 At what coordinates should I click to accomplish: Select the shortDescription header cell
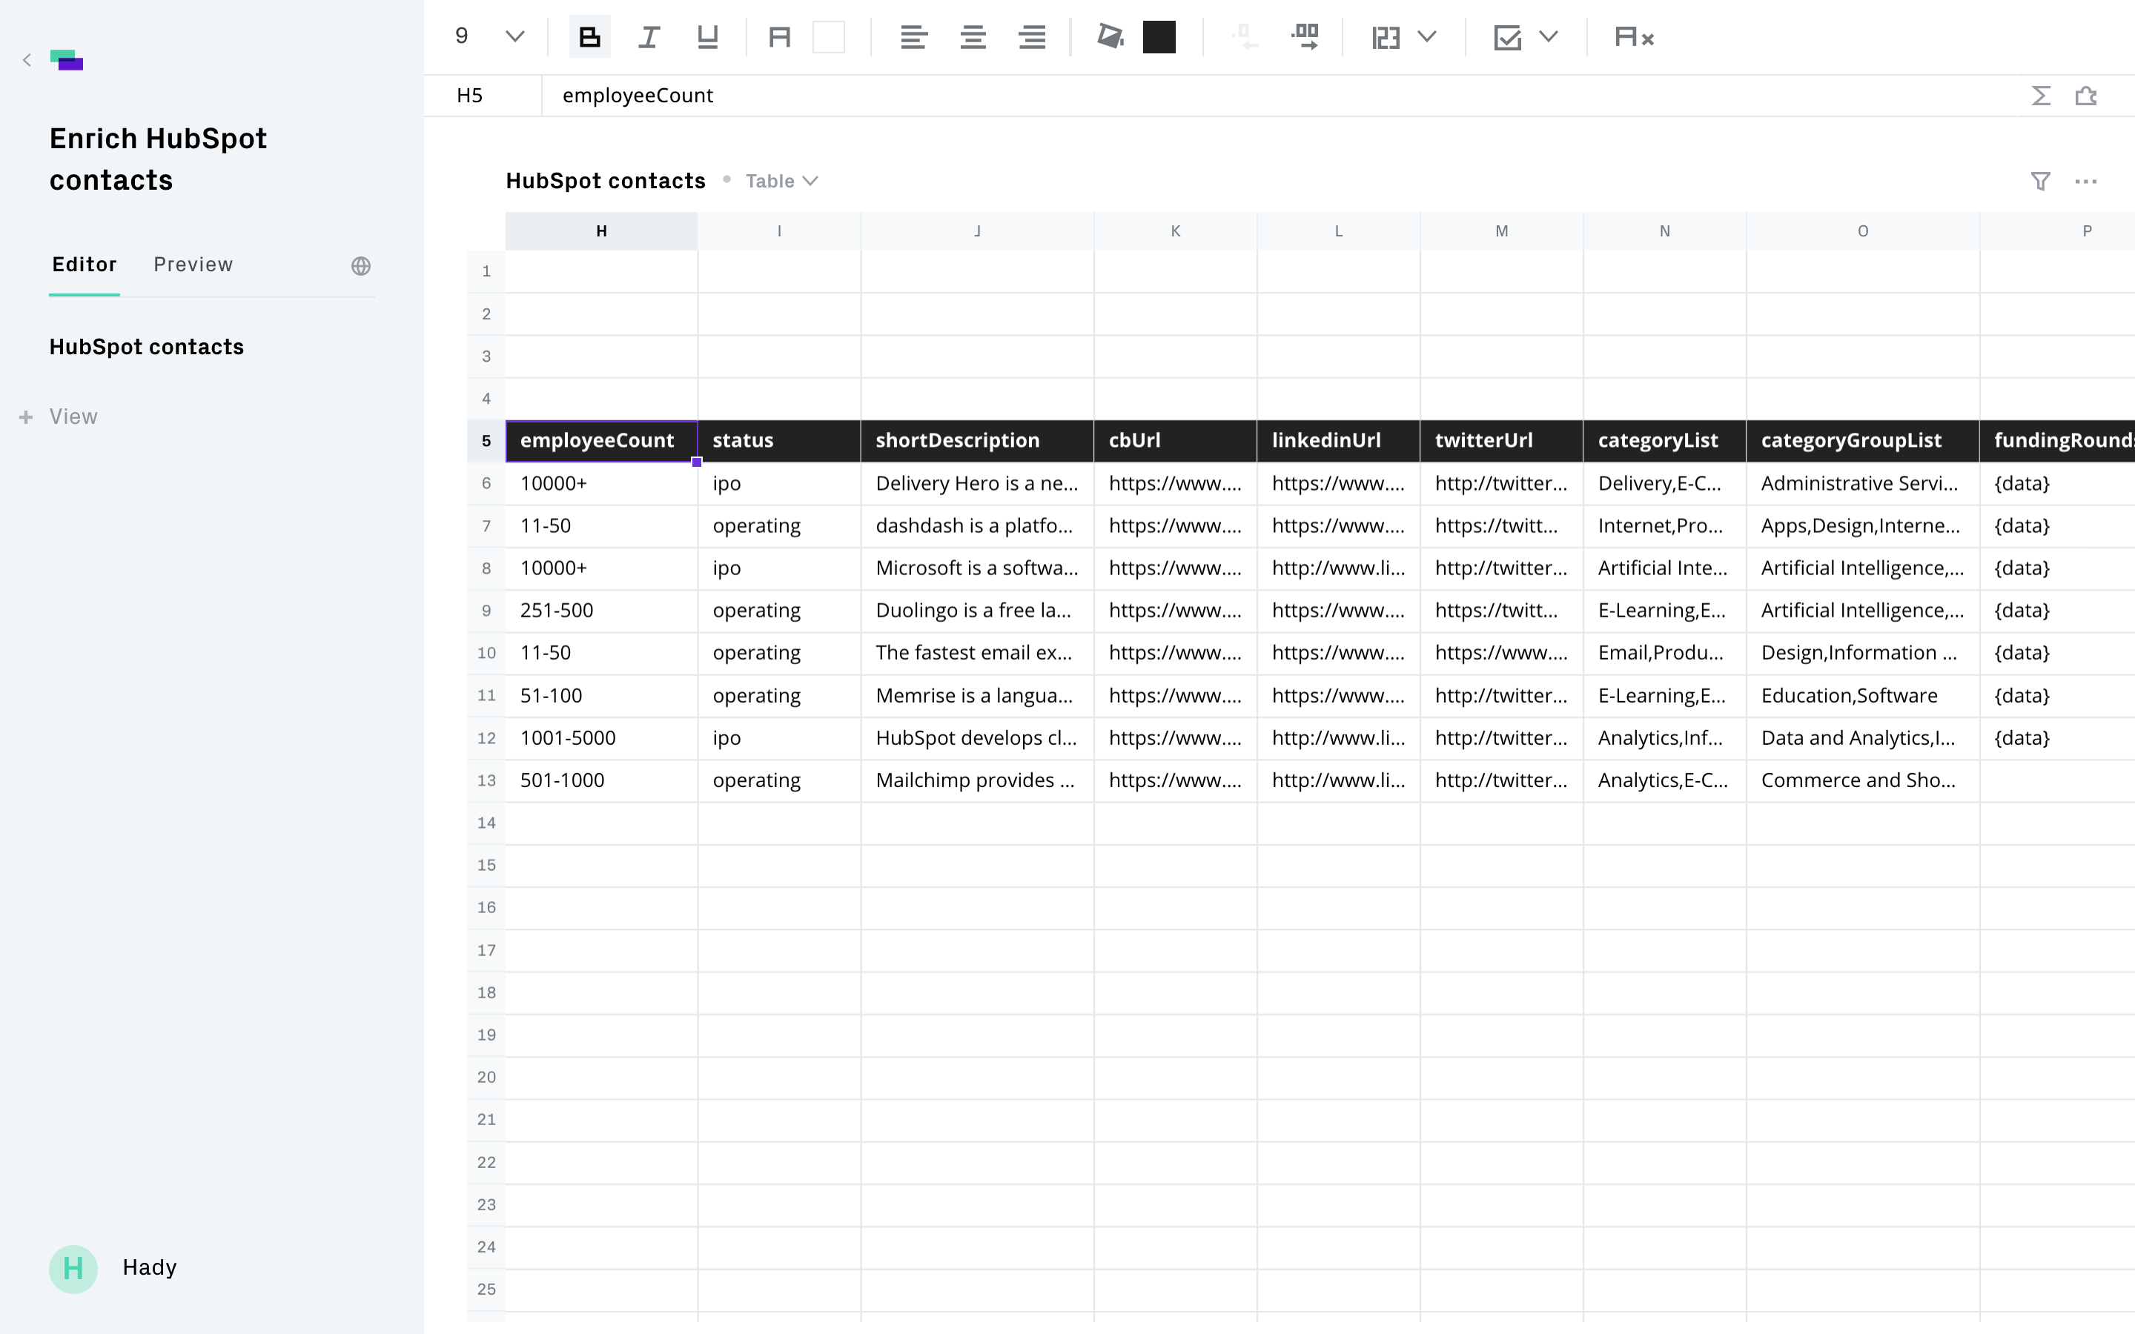click(978, 441)
